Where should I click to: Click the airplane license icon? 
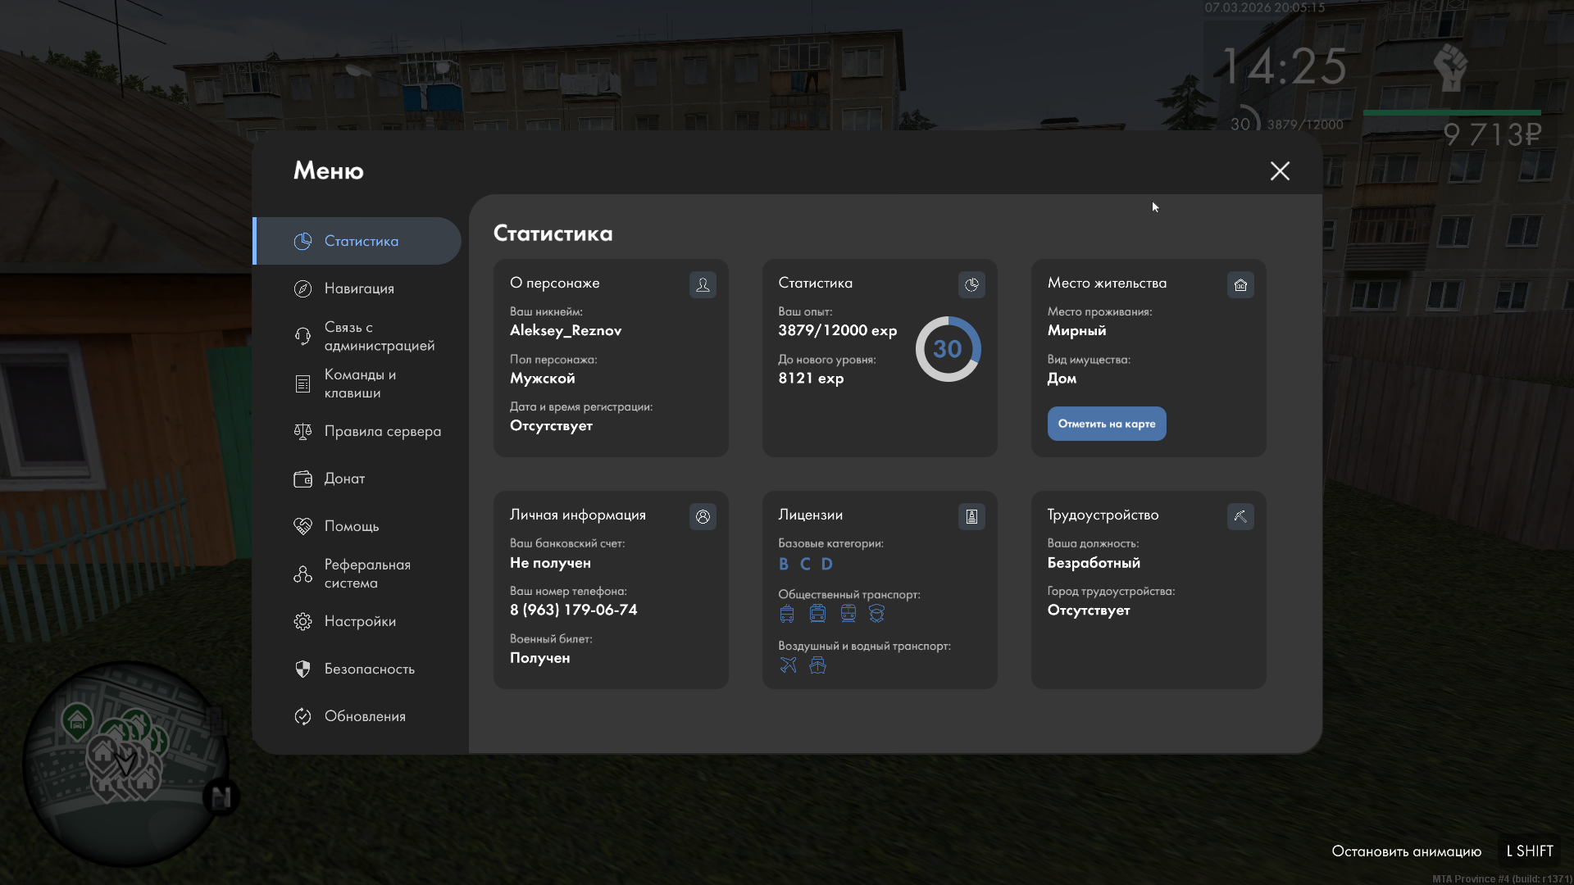(x=788, y=665)
